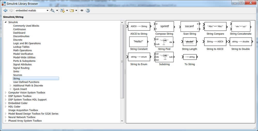
Task: Open the Lookup Tables library
Action: [x=21, y=47]
